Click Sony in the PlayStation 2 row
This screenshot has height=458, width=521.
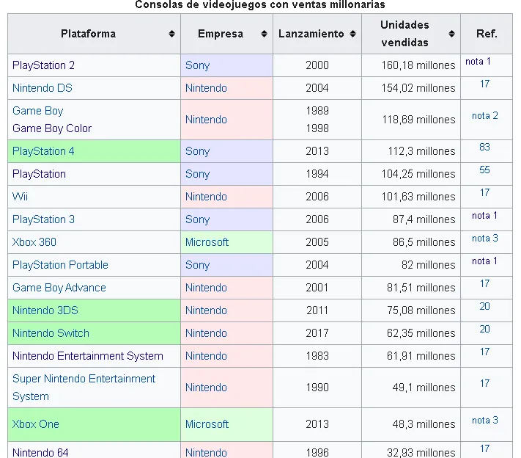pyautogui.click(x=197, y=65)
